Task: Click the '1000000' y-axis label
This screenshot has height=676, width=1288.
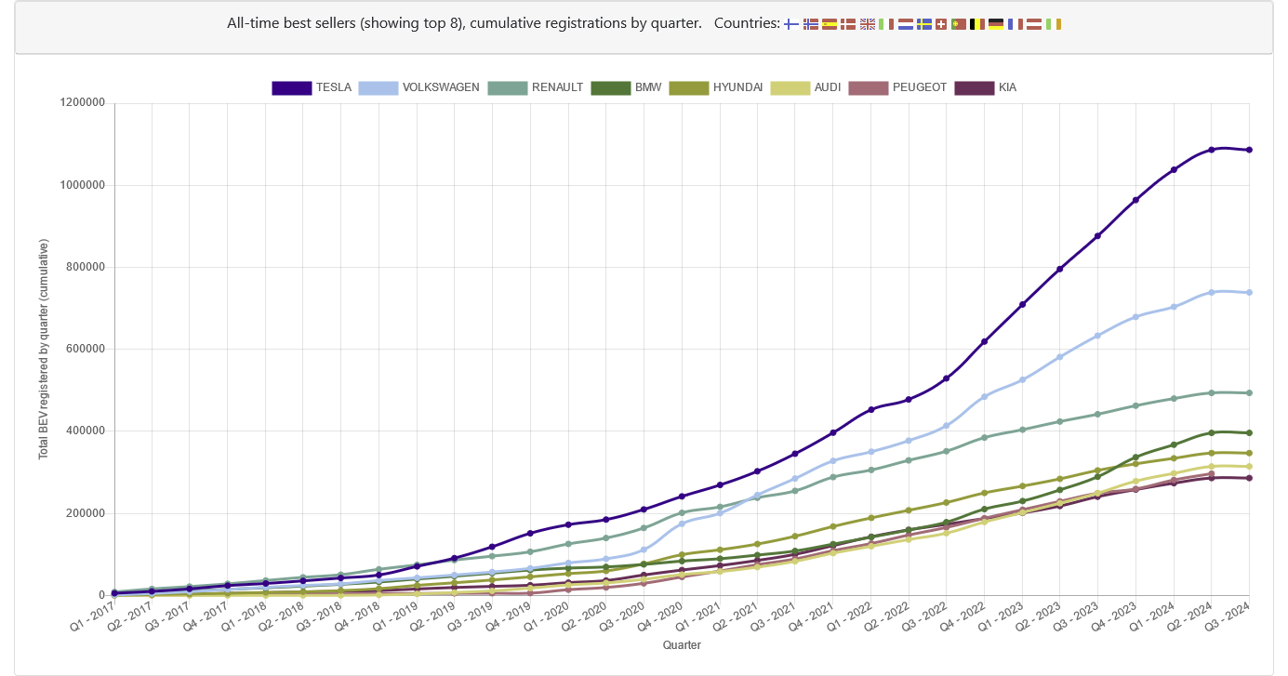Action: (81, 185)
